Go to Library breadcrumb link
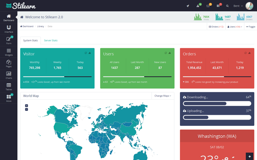 tap(41, 26)
